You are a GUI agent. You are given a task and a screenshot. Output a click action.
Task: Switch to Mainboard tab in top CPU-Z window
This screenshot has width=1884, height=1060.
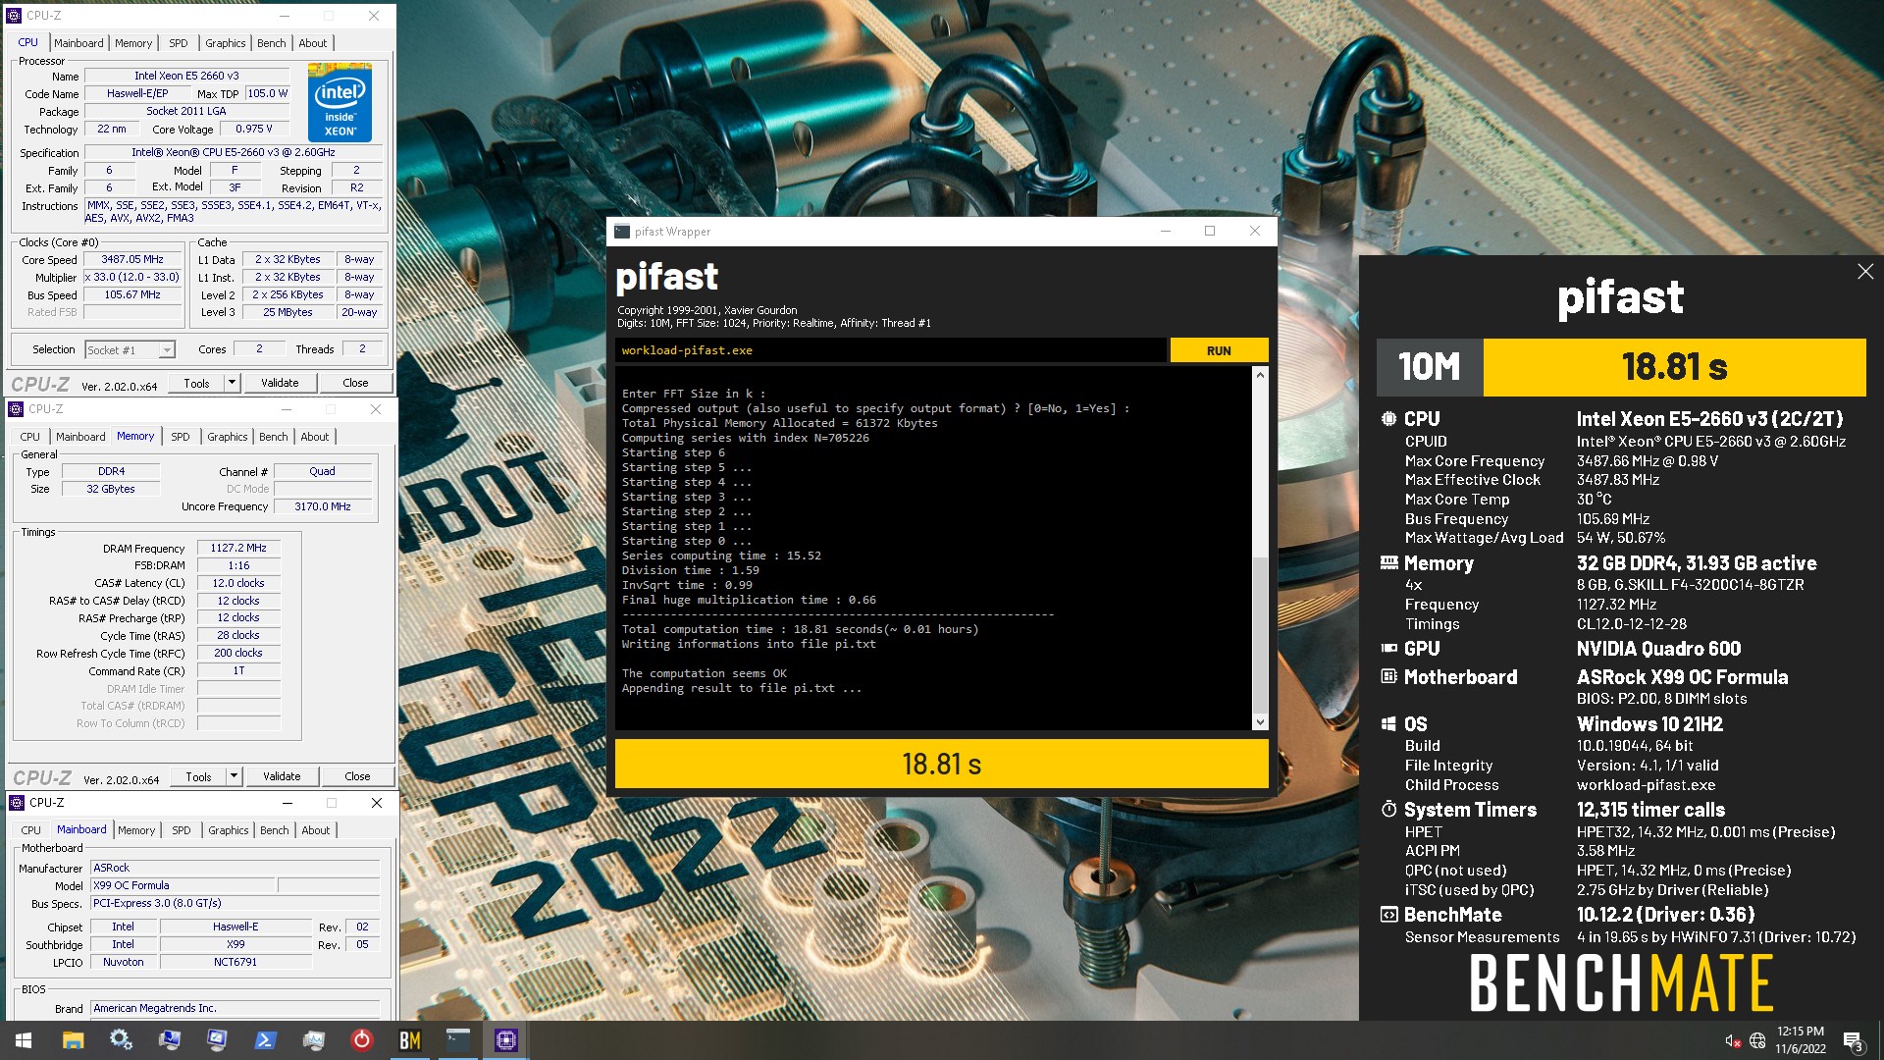pos(78,43)
